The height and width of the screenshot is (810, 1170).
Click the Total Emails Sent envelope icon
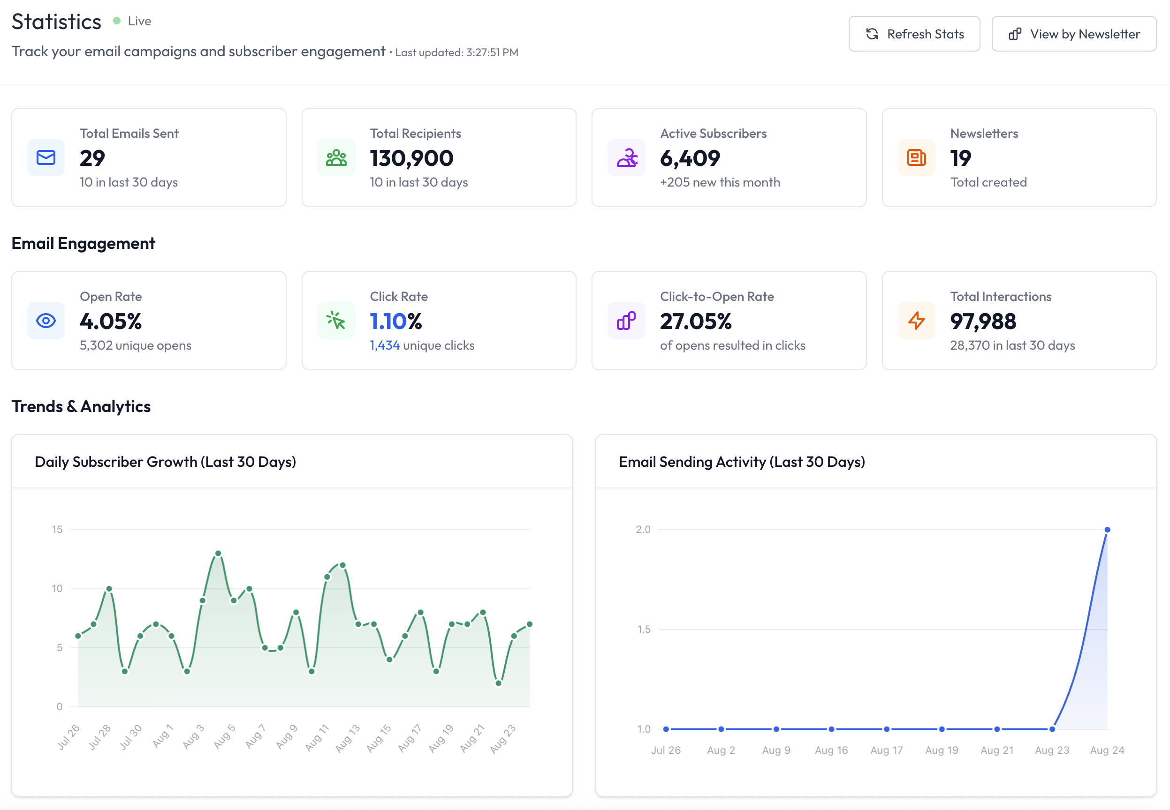point(45,158)
